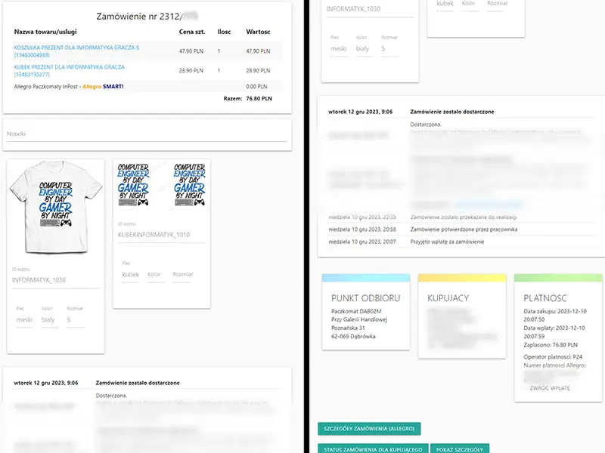Click the date 'niedziela 10 gru 2023, 20:07'
The image size is (605, 453).
point(362,242)
